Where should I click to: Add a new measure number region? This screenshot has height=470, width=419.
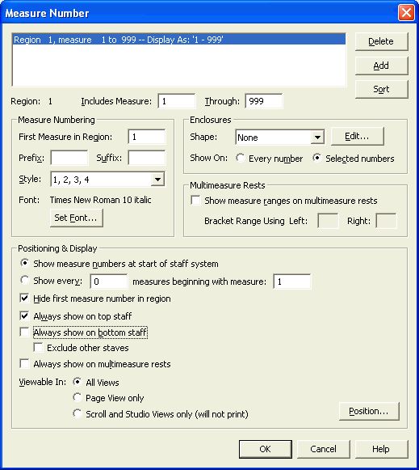click(381, 66)
